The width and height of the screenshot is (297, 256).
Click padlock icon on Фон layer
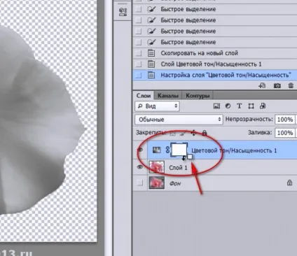(x=289, y=183)
